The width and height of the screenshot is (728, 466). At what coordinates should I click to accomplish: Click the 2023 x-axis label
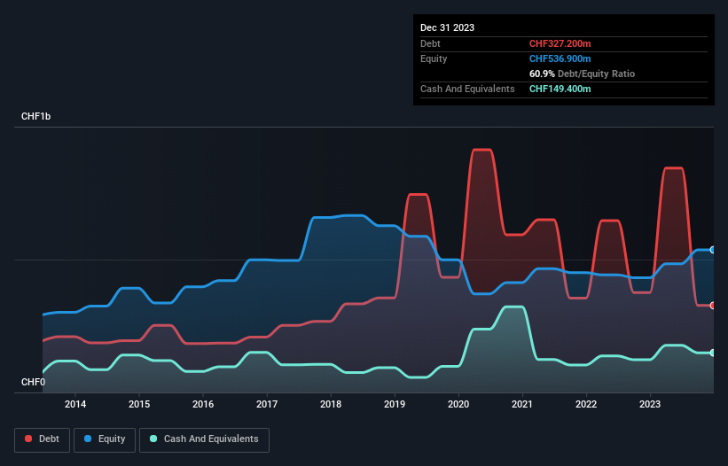650,404
